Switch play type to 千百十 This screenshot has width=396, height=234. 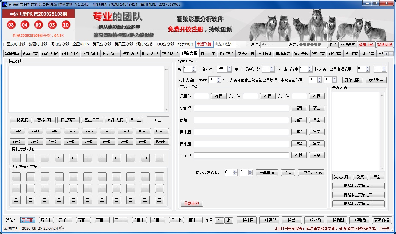click(139, 220)
